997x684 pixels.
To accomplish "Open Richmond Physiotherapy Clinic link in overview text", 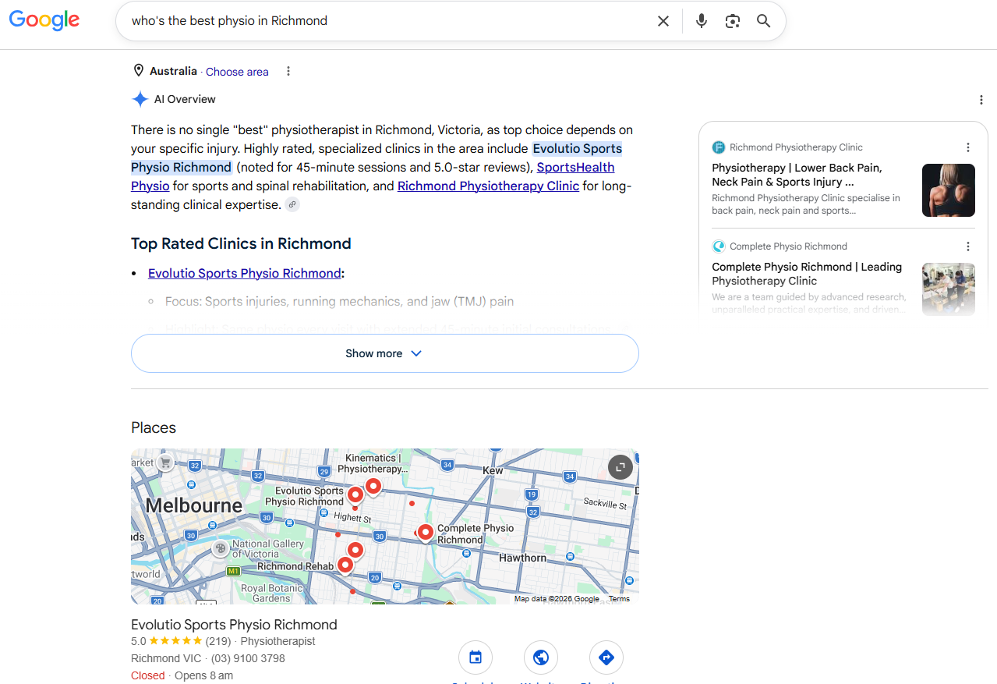I will (x=488, y=186).
